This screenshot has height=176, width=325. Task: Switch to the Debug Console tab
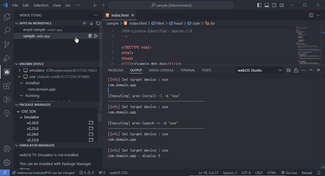point(161,70)
